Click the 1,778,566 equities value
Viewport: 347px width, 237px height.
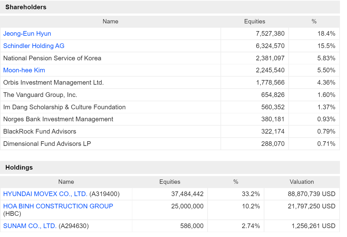[270, 82]
